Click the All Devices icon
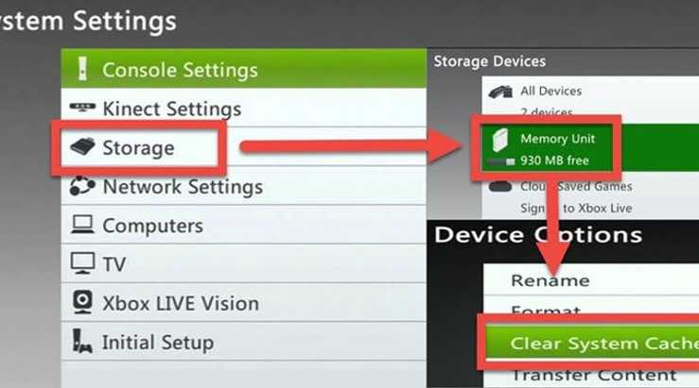The height and width of the screenshot is (388, 699). click(x=499, y=91)
